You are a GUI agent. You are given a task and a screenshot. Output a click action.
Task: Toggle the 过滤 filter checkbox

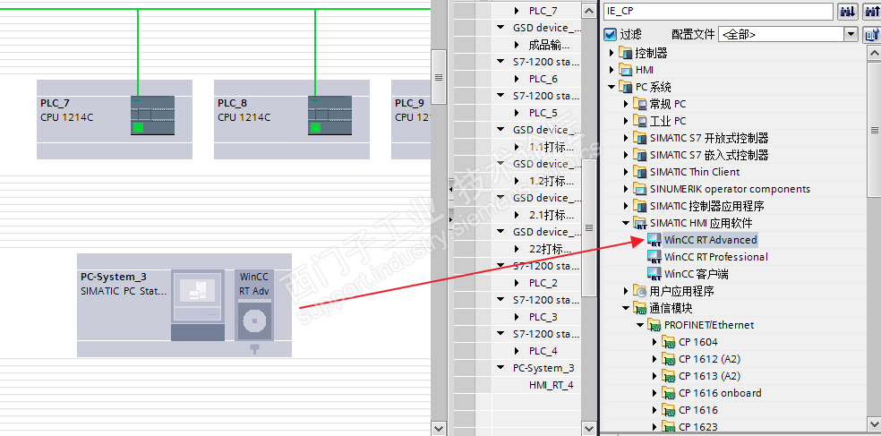point(611,34)
